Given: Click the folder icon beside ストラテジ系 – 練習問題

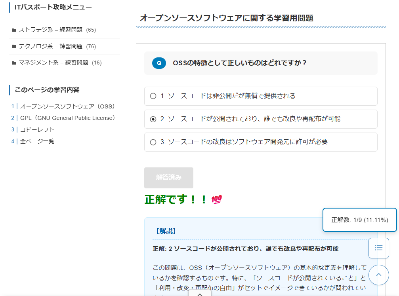Looking at the screenshot, I should [x=15, y=30].
